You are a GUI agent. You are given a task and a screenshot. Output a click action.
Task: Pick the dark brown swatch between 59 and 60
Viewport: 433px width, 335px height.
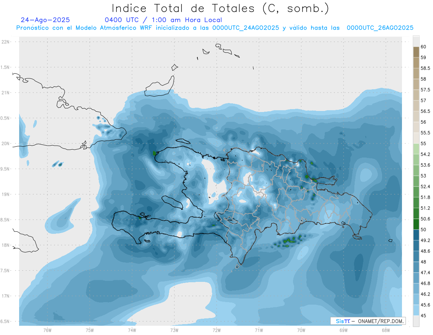pyautogui.click(x=416, y=52)
